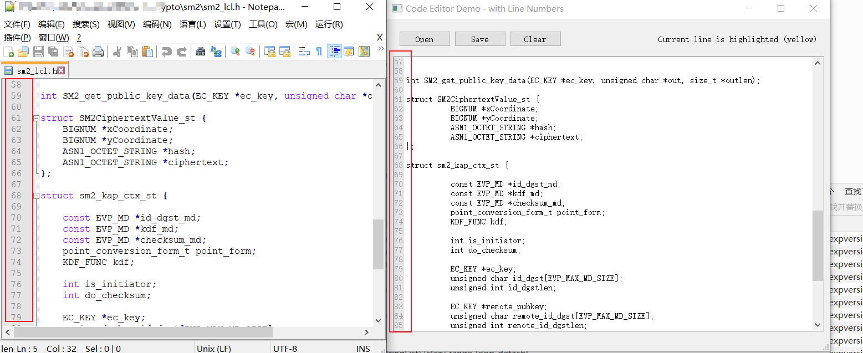Image resolution: width=863 pixels, height=353 pixels.
Task: Collapse the sm2_kap_ctx_st struct fold marker
Action: 36,196
